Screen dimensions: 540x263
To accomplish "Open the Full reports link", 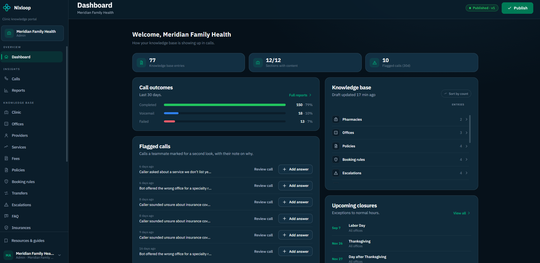I will tap(300, 95).
